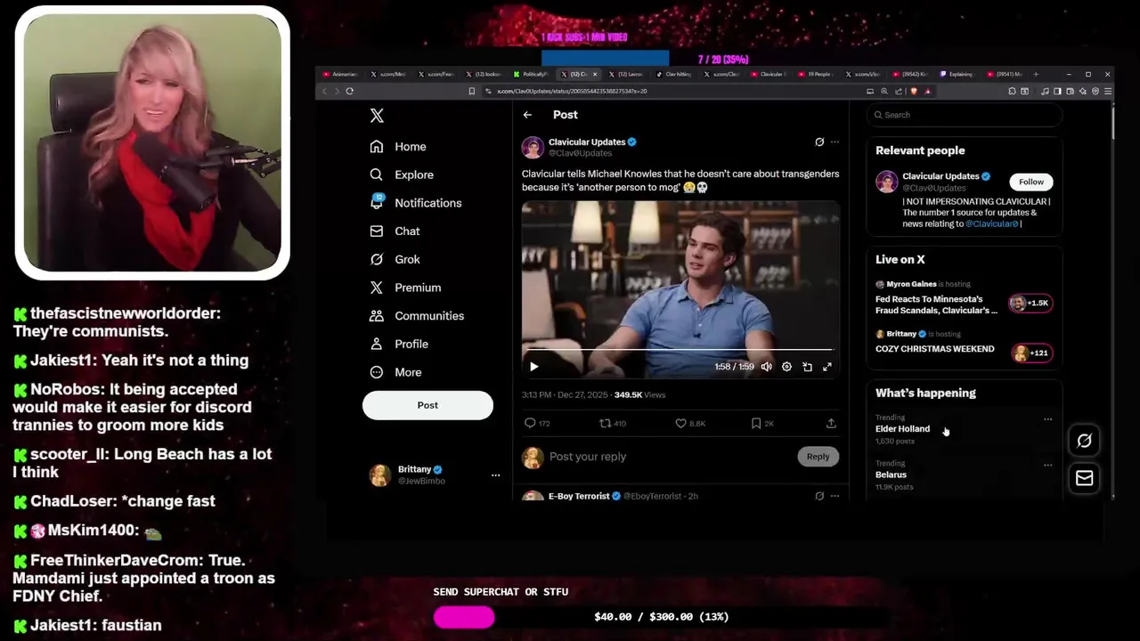Open the X logo home link
Screen dimensions: 1140x641
[x=377, y=116]
